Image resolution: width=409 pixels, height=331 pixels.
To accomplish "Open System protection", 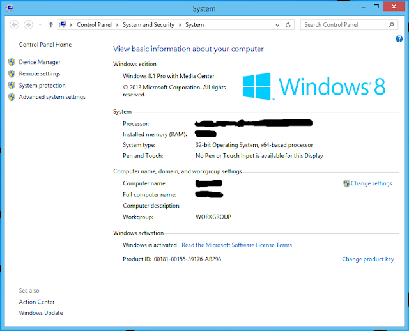I will 42,85.
